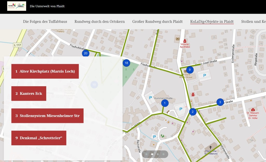Open '1 Alter Kirchplatz (Marzis Loch)' entry
The height and width of the screenshot is (162, 266).
[x=45, y=71]
